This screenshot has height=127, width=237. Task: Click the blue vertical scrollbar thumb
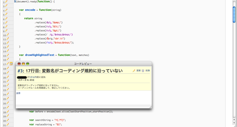(x=234, y=14)
